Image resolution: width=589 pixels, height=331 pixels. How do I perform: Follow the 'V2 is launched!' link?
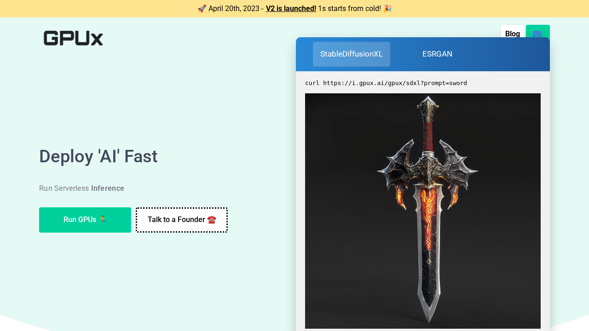[x=291, y=9]
